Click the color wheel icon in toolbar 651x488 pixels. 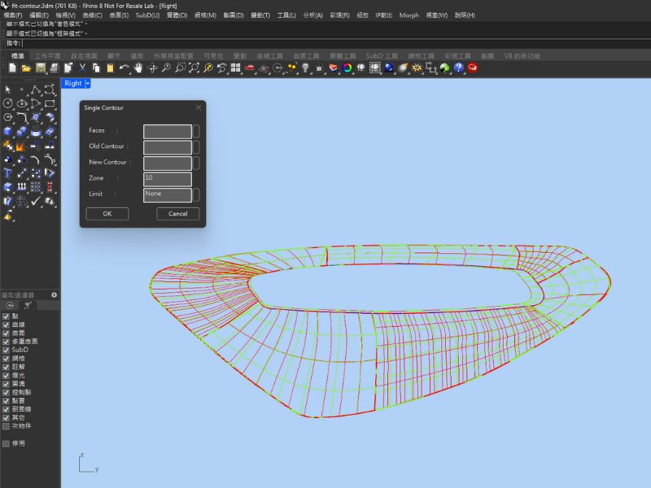click(x=347, y=68)
